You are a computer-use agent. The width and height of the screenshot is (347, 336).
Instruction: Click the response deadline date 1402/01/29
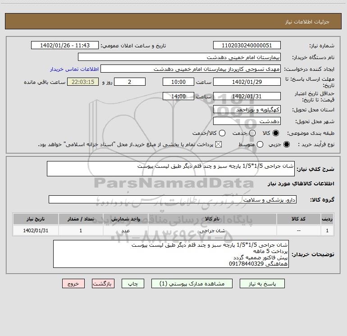coord(247,82)
